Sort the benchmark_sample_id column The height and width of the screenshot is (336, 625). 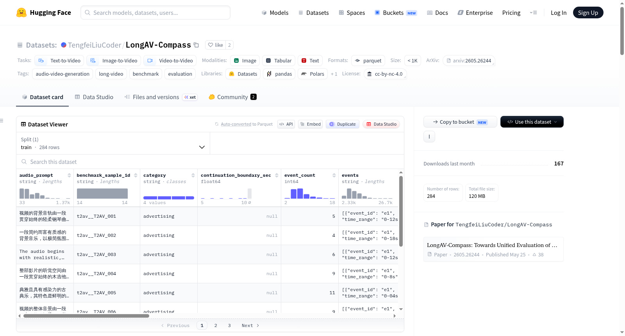136,175
